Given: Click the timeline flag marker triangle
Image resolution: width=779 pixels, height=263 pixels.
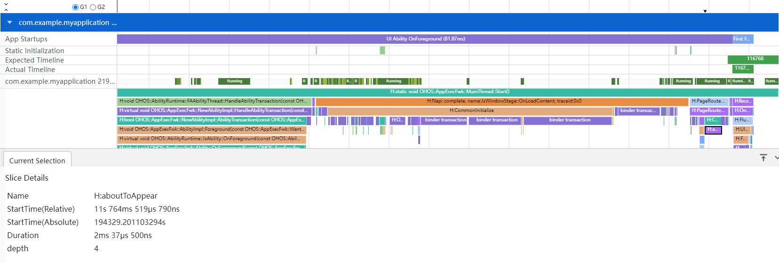Looking at the screenshot, I should pos(705,11).
